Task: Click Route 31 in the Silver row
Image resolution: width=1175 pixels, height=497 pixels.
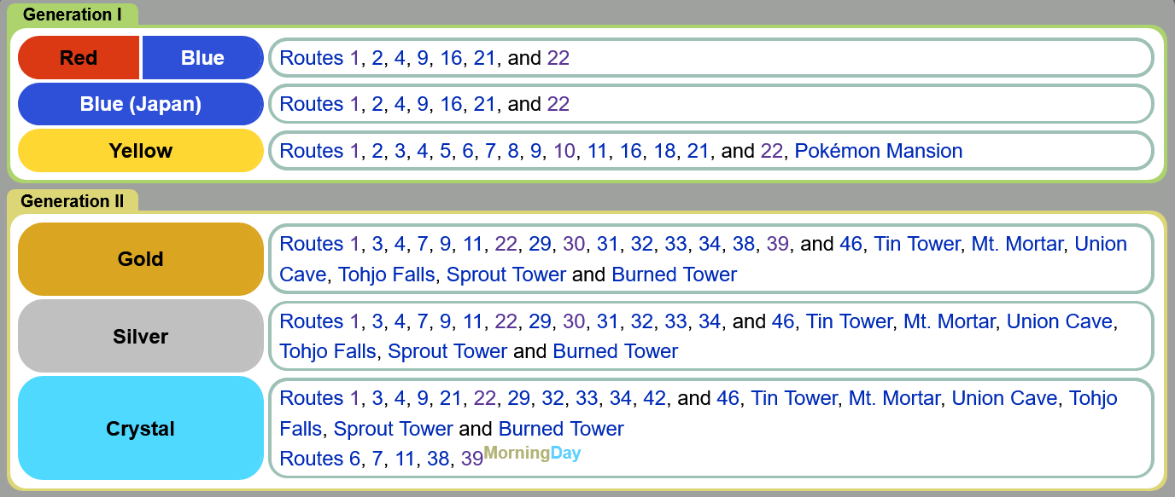Action: (x=608, y=321)
